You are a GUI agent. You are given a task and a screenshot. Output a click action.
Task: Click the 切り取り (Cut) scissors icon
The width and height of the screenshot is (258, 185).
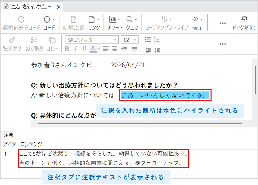click(x=34, y=40)
